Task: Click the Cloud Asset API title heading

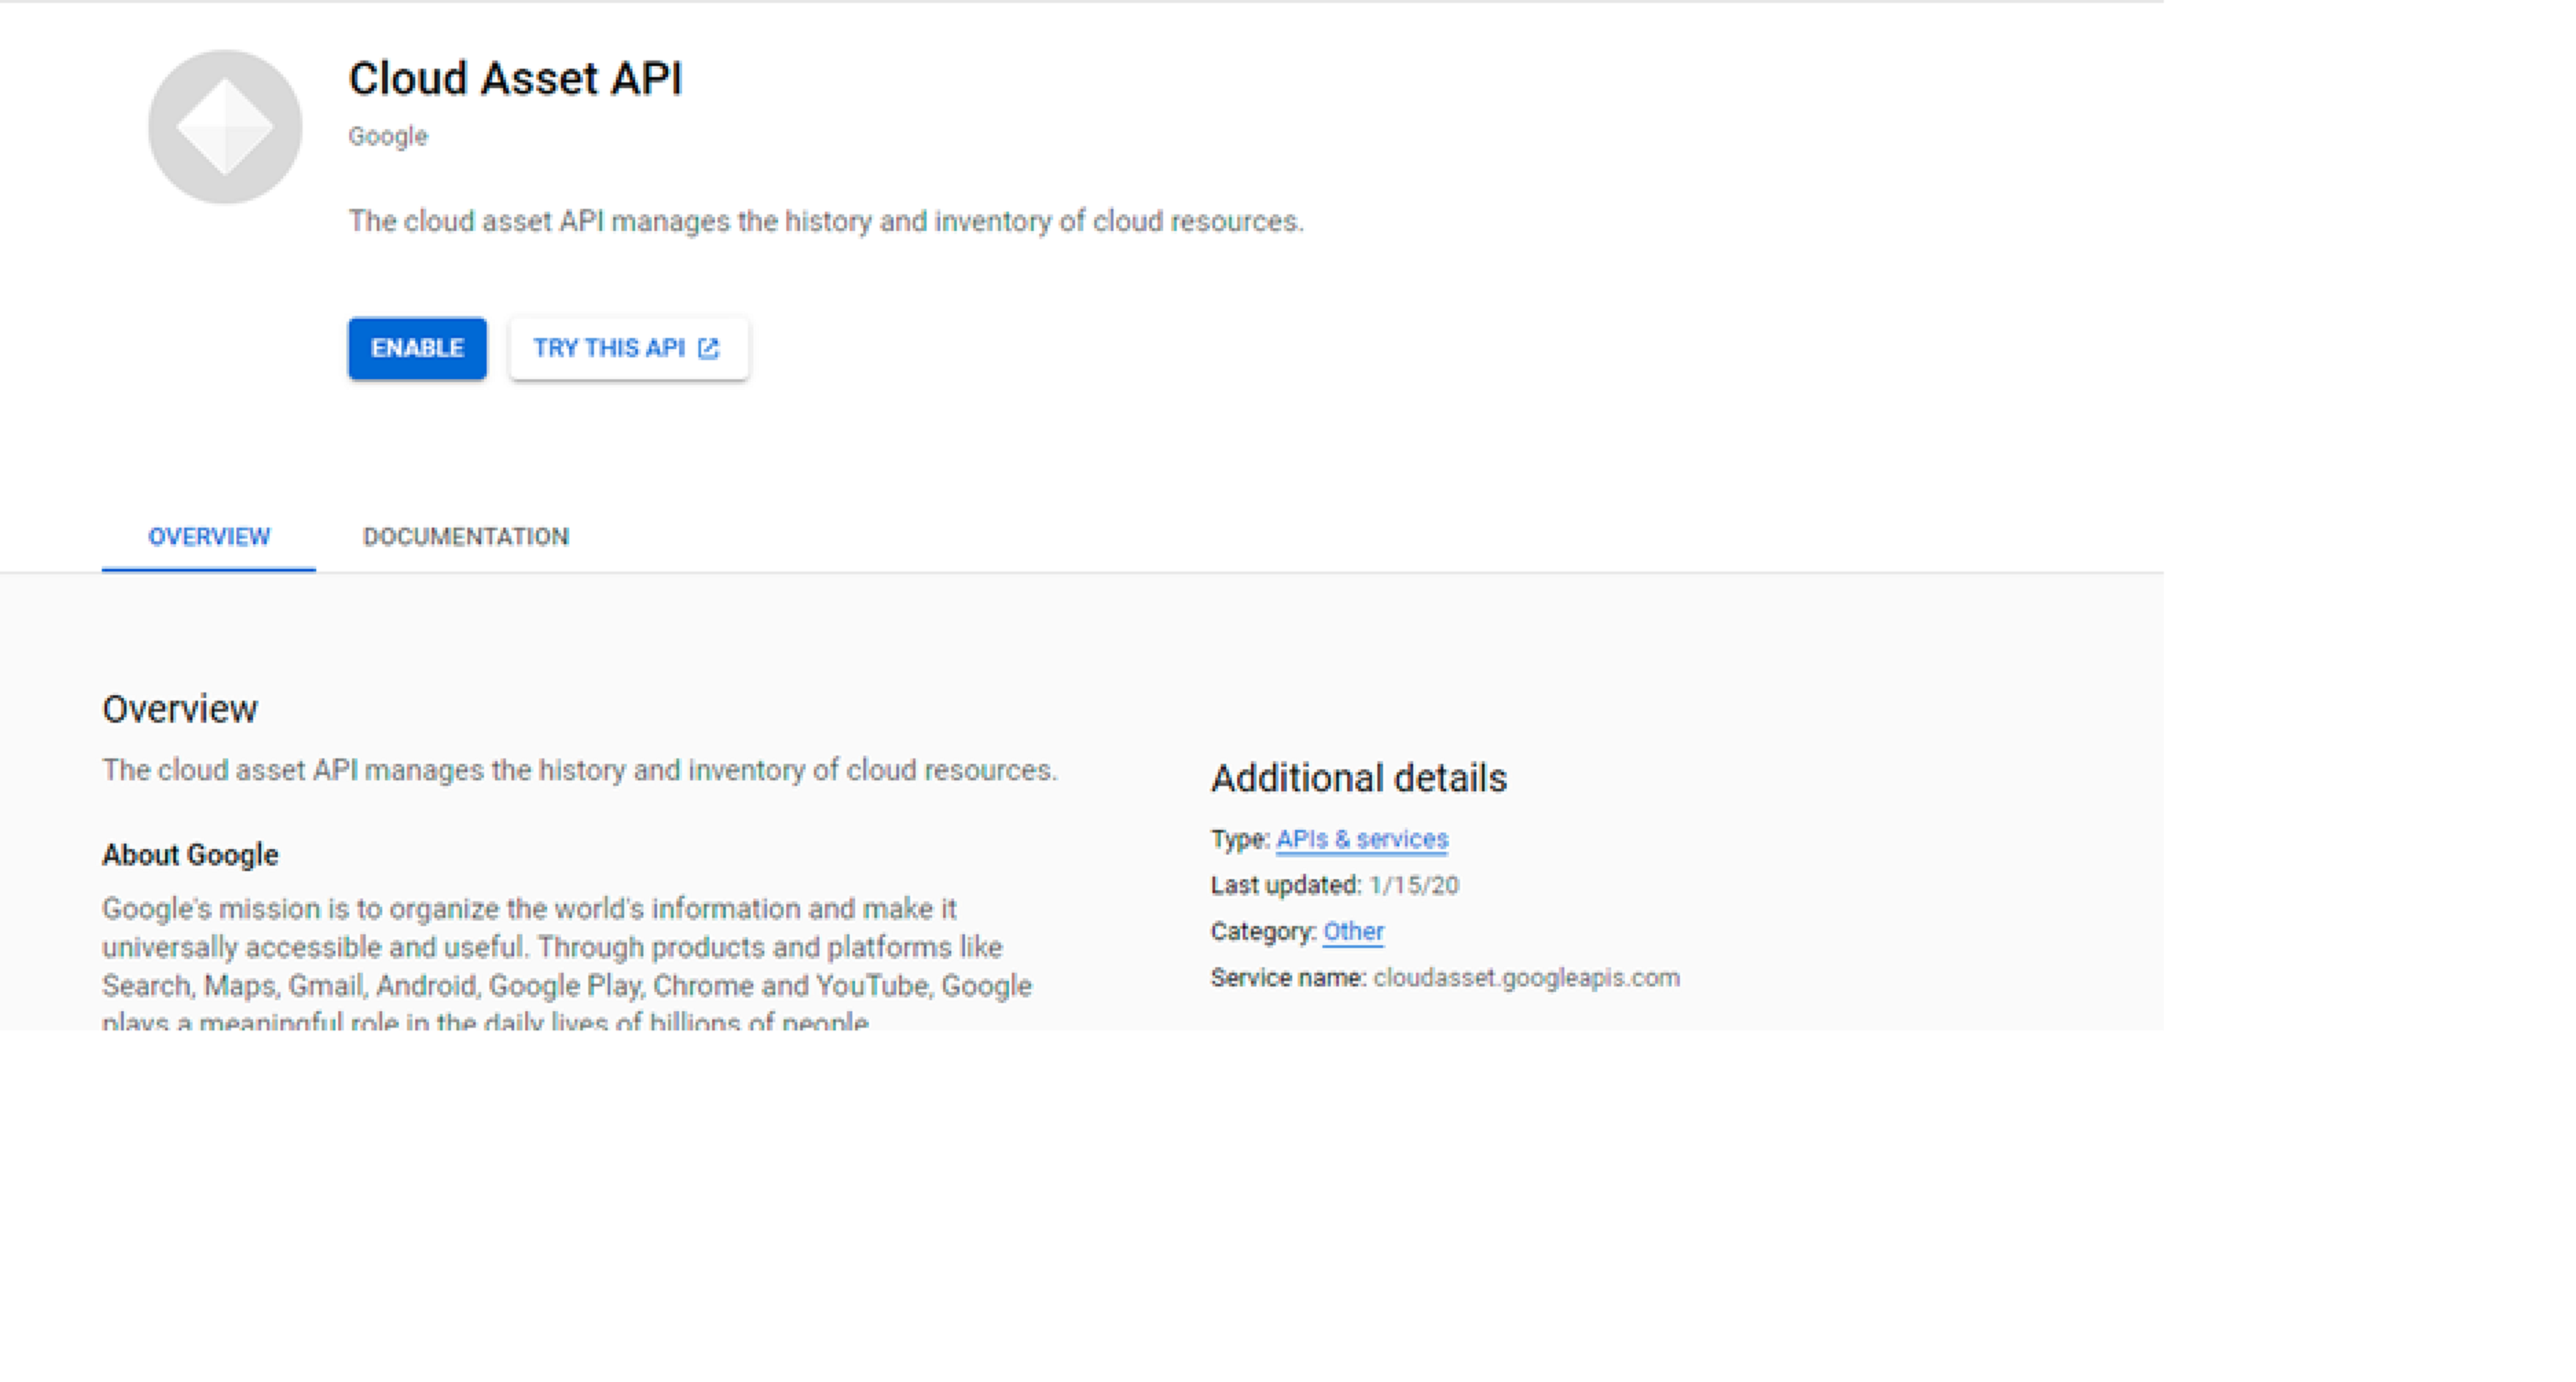Action: [515, 79]
